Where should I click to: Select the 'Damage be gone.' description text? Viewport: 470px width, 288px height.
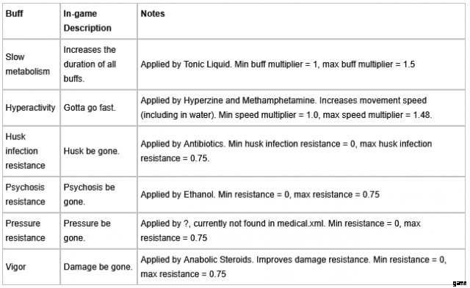[98, 267]
